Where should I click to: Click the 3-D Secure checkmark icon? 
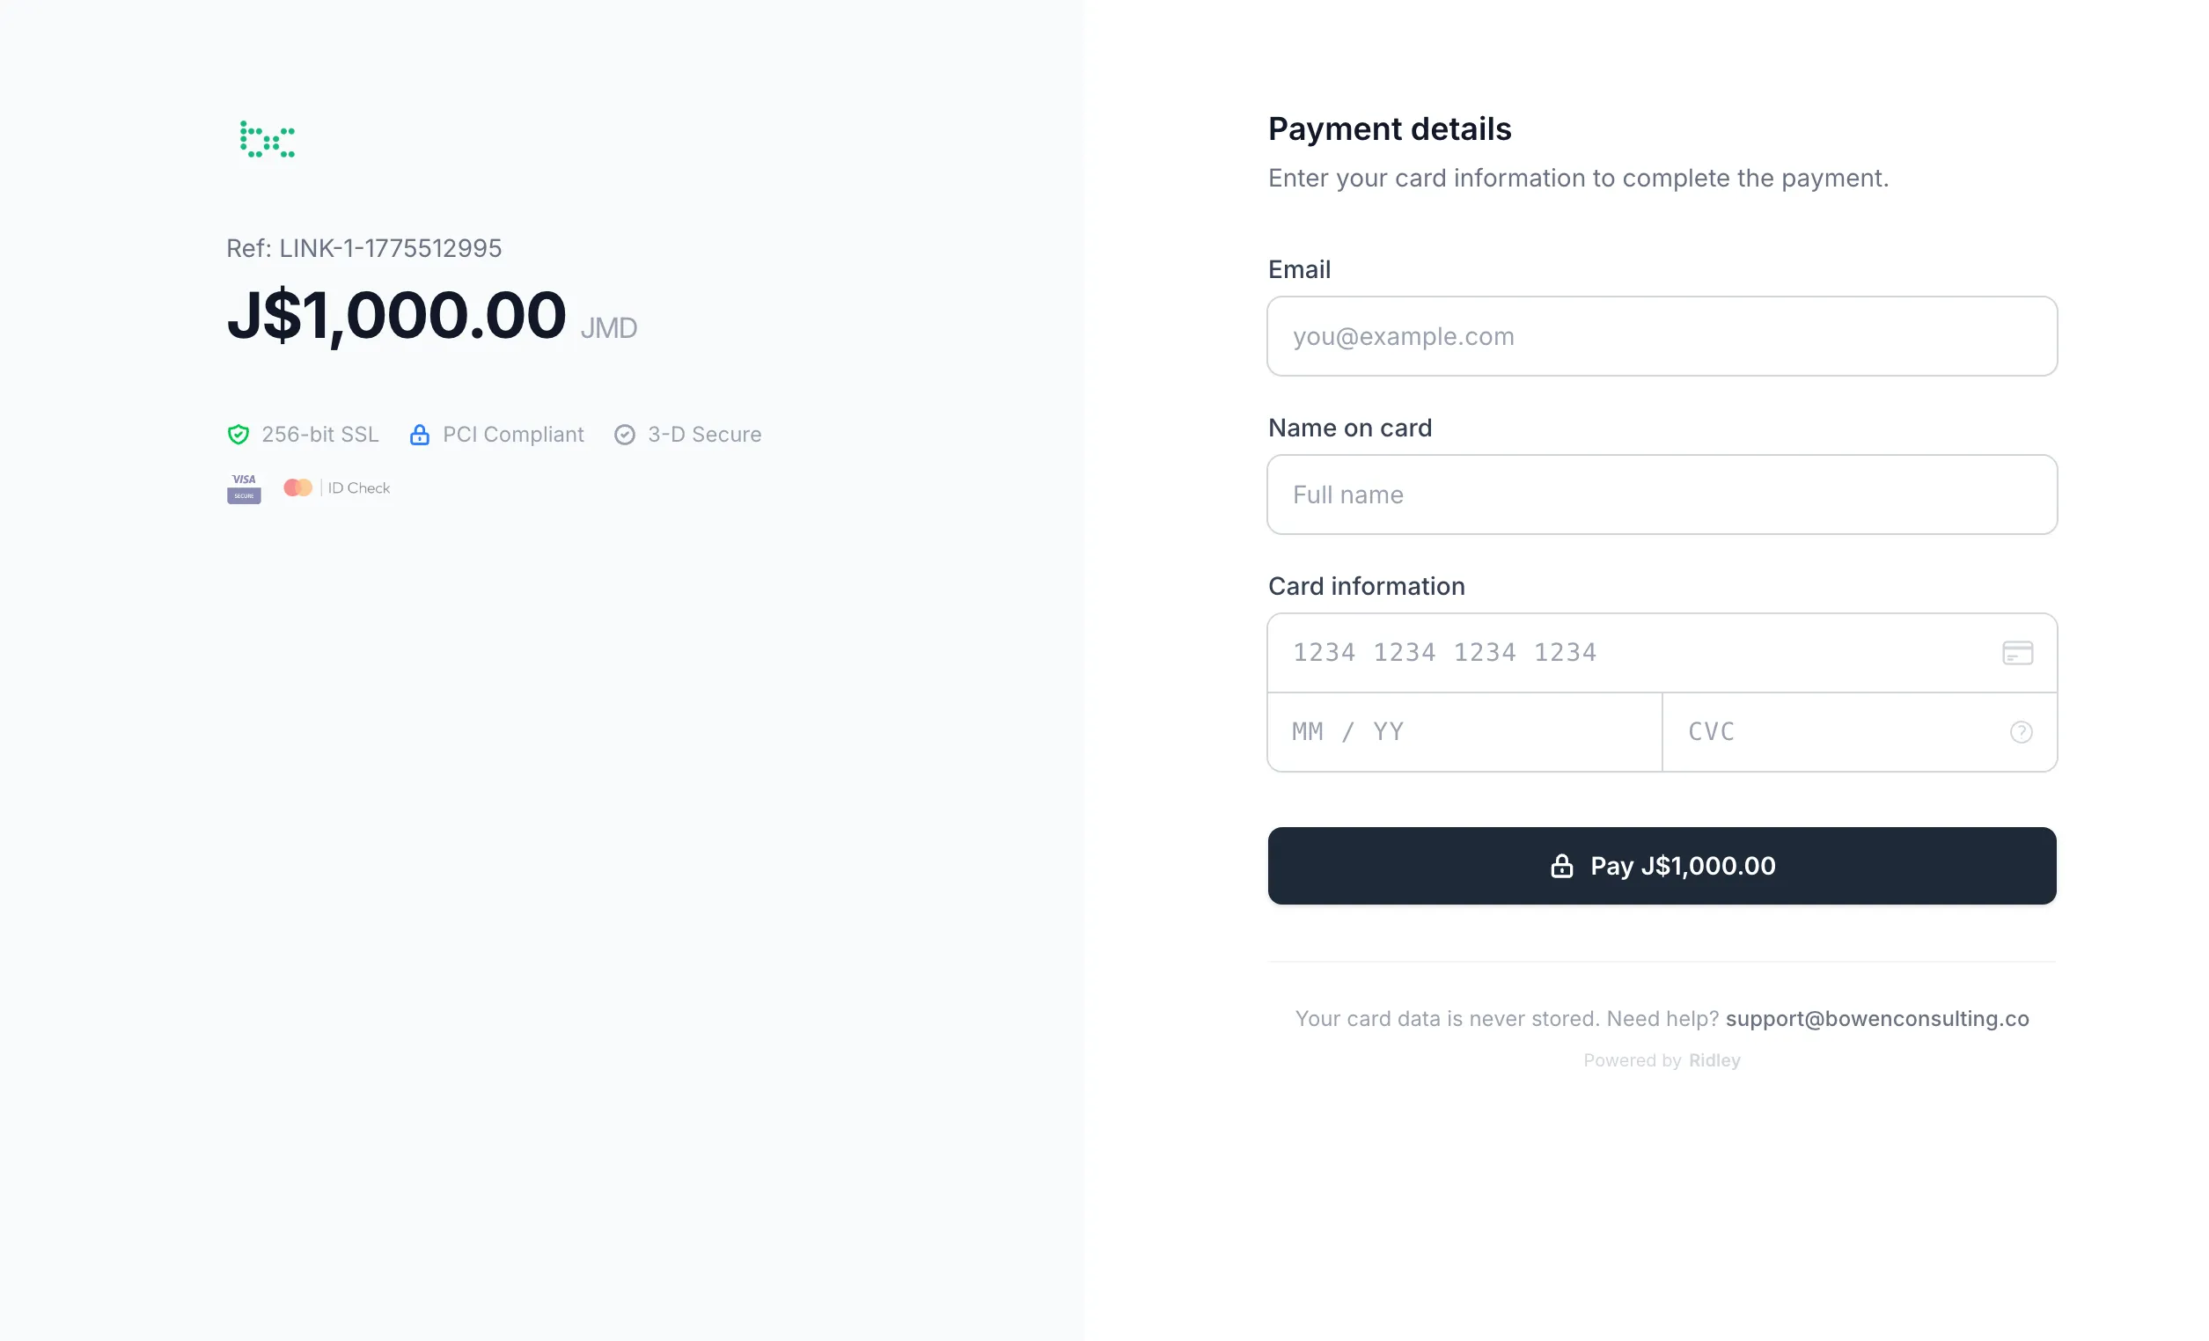[625, 434]
